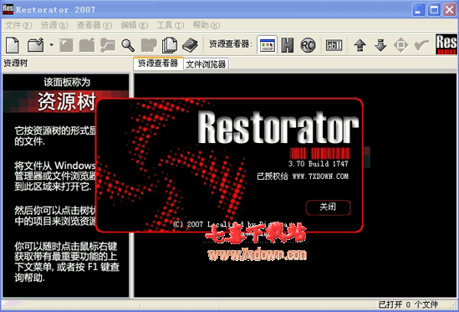
Task: Click the 资源查看器: toolbar label
Action: pos(231,44)
